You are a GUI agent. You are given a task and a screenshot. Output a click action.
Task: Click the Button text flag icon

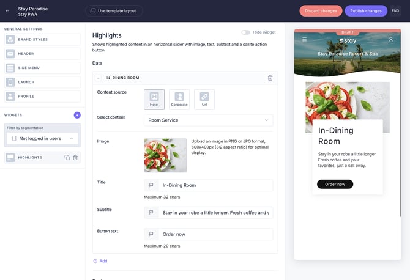[151, 234]
